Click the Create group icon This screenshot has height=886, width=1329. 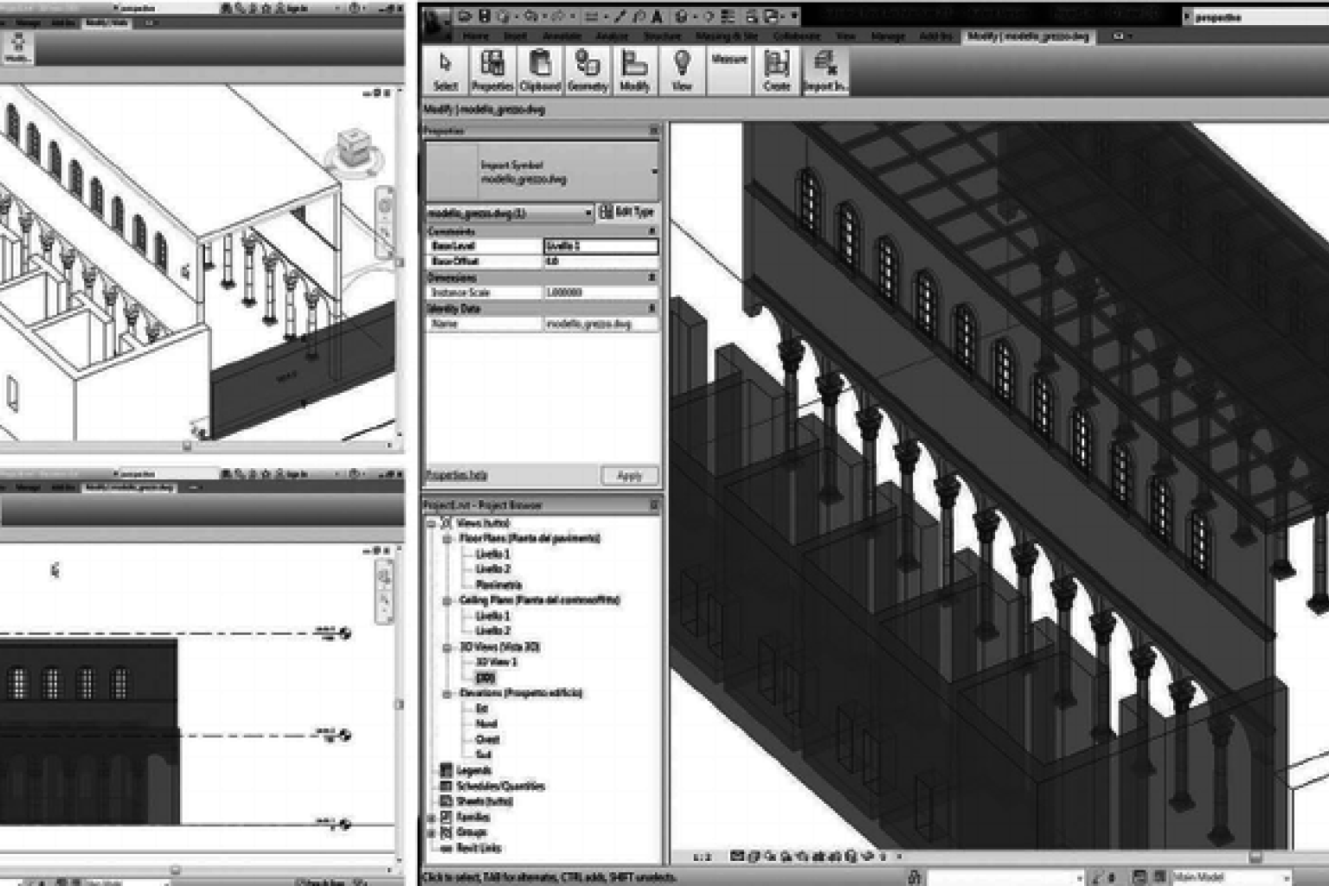click(776, 70)
